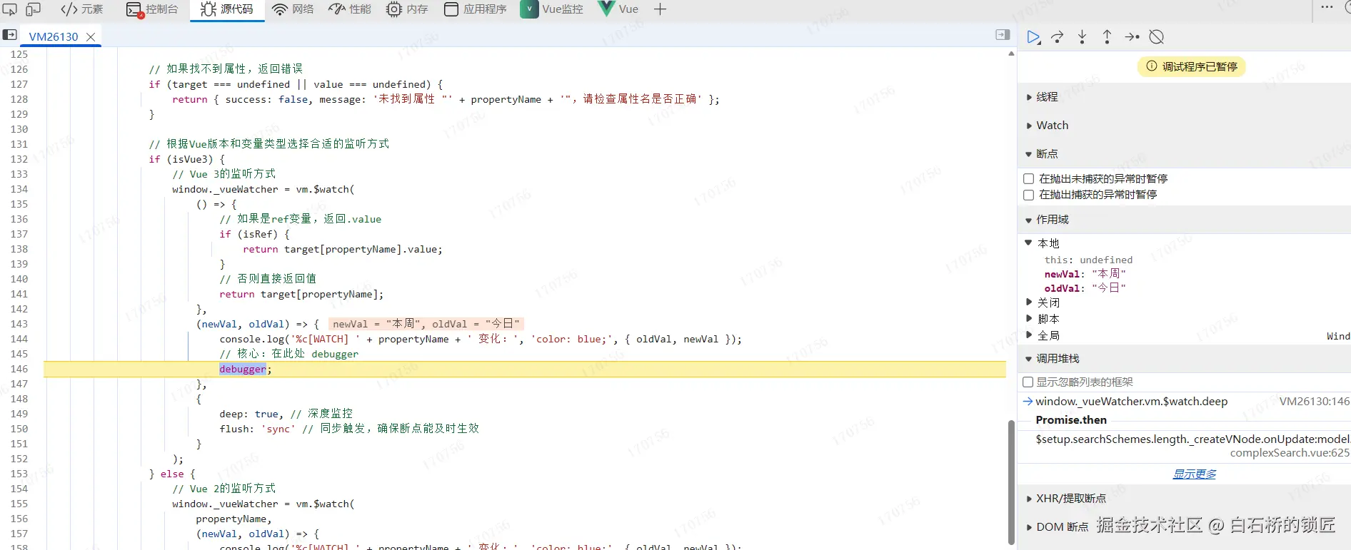
Task: Close the VM26130 file tab
Action: [x=91, y=37]
